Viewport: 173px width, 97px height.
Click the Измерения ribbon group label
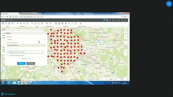tap(22, 26)
